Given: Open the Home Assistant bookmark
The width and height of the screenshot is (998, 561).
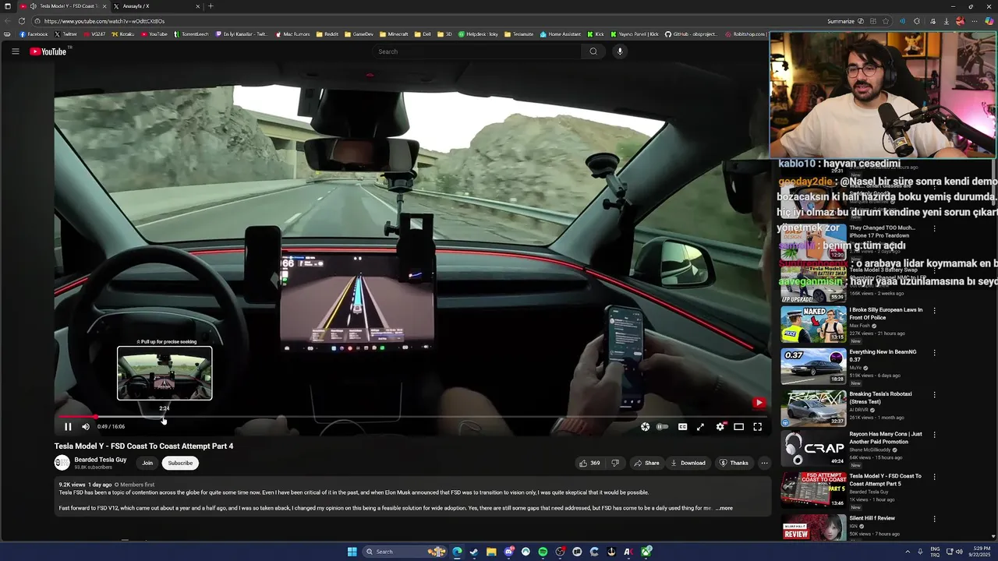Looking at the screenshot, I should click(x=561, y=34).
